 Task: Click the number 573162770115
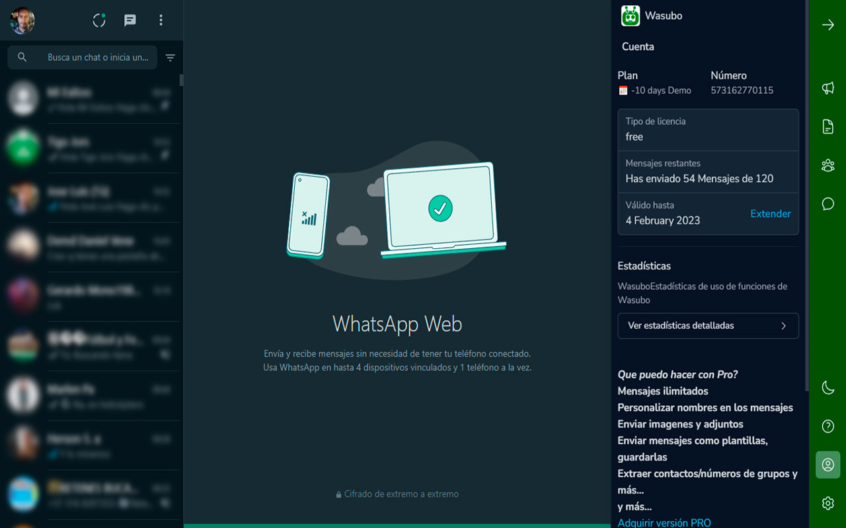742,90
